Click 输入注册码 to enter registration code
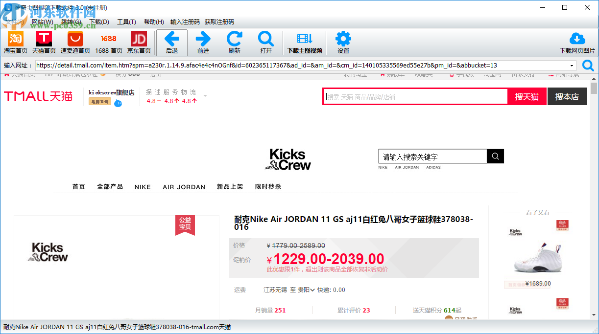Image resolution: width=599 pixels, height=334 pixels. tap(186, 22)
